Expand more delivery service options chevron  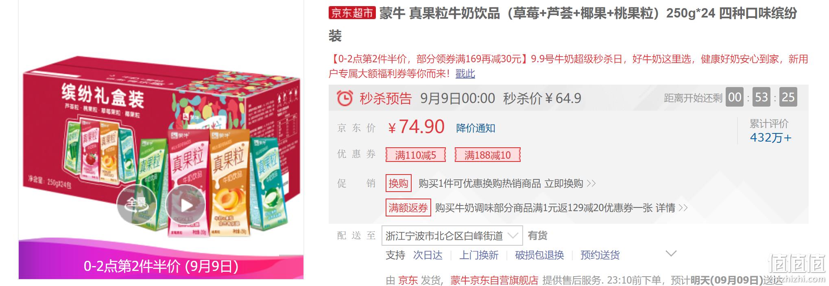(671, 253)
